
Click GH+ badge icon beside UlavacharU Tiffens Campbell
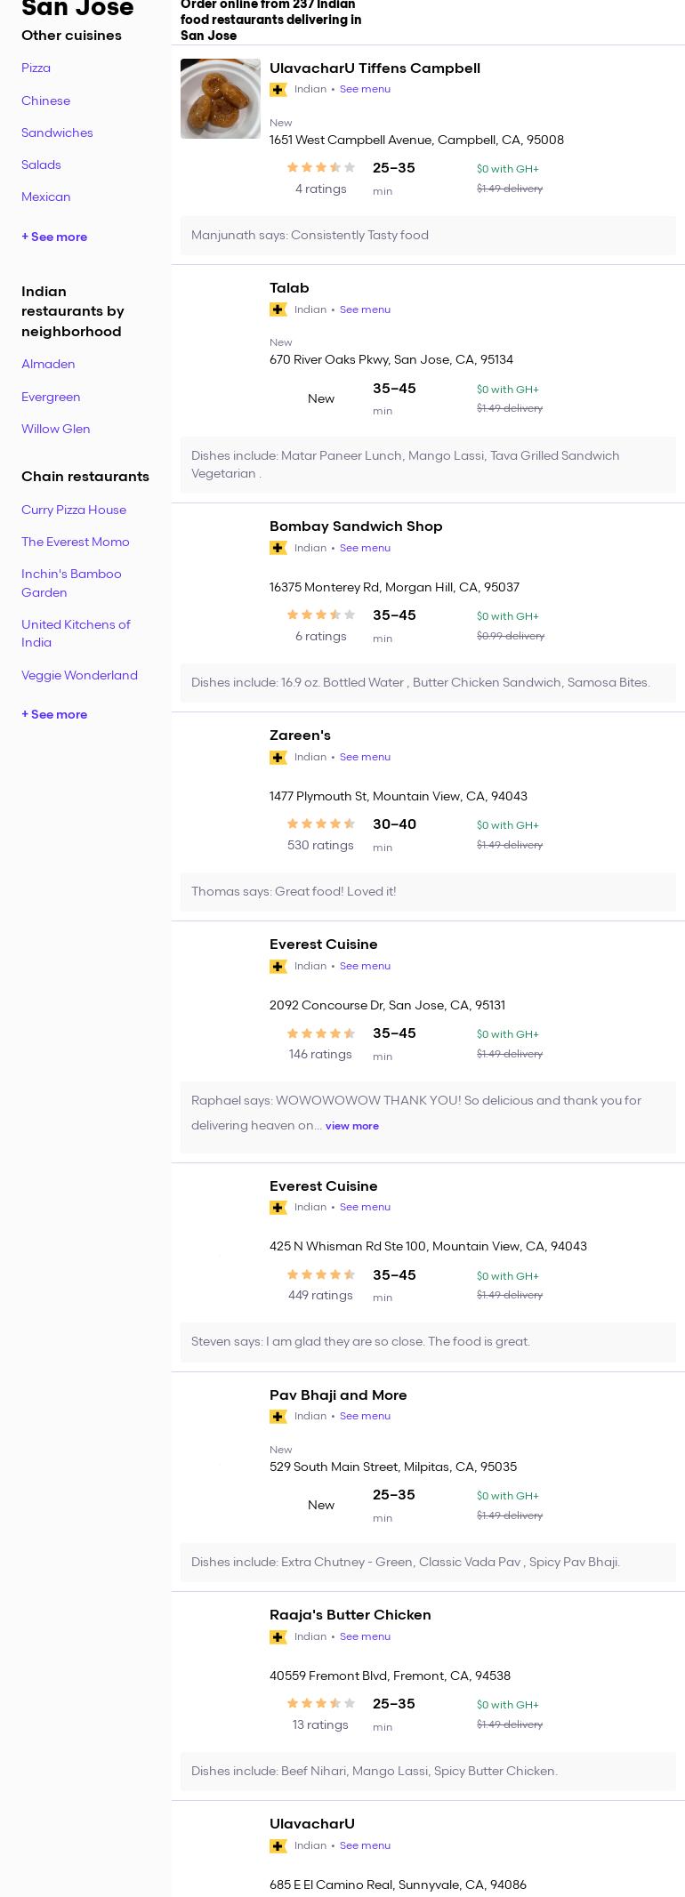coord(278,90)
